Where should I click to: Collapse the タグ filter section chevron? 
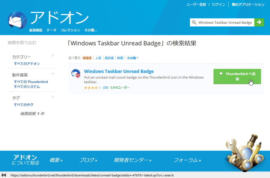pos(52,97)
